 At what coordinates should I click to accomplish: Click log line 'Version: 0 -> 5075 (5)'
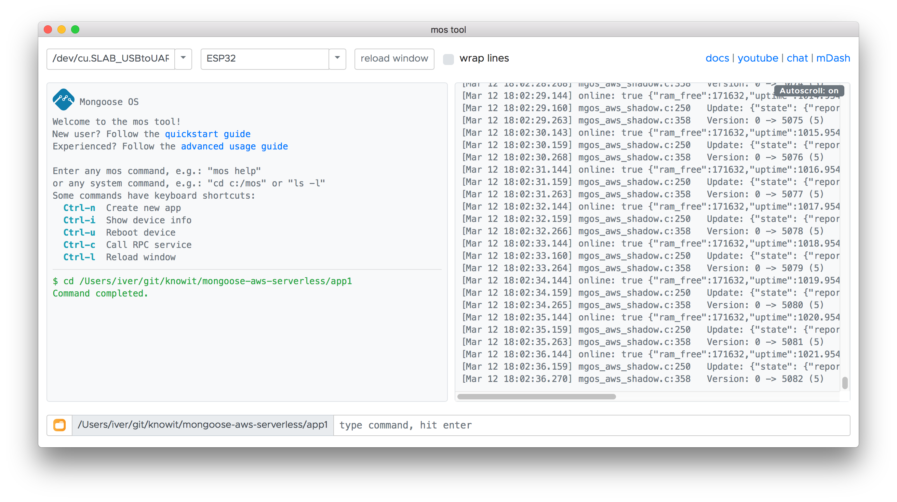tap(643, 120)
